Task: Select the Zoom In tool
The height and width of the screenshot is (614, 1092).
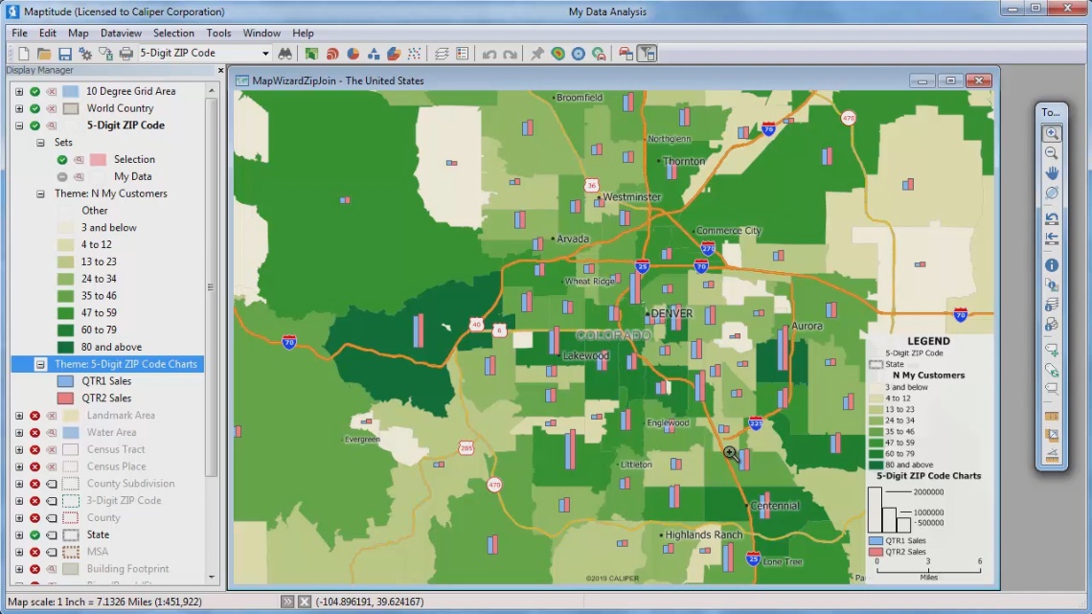Action: pyautogui.click(x=1052, y=134)
